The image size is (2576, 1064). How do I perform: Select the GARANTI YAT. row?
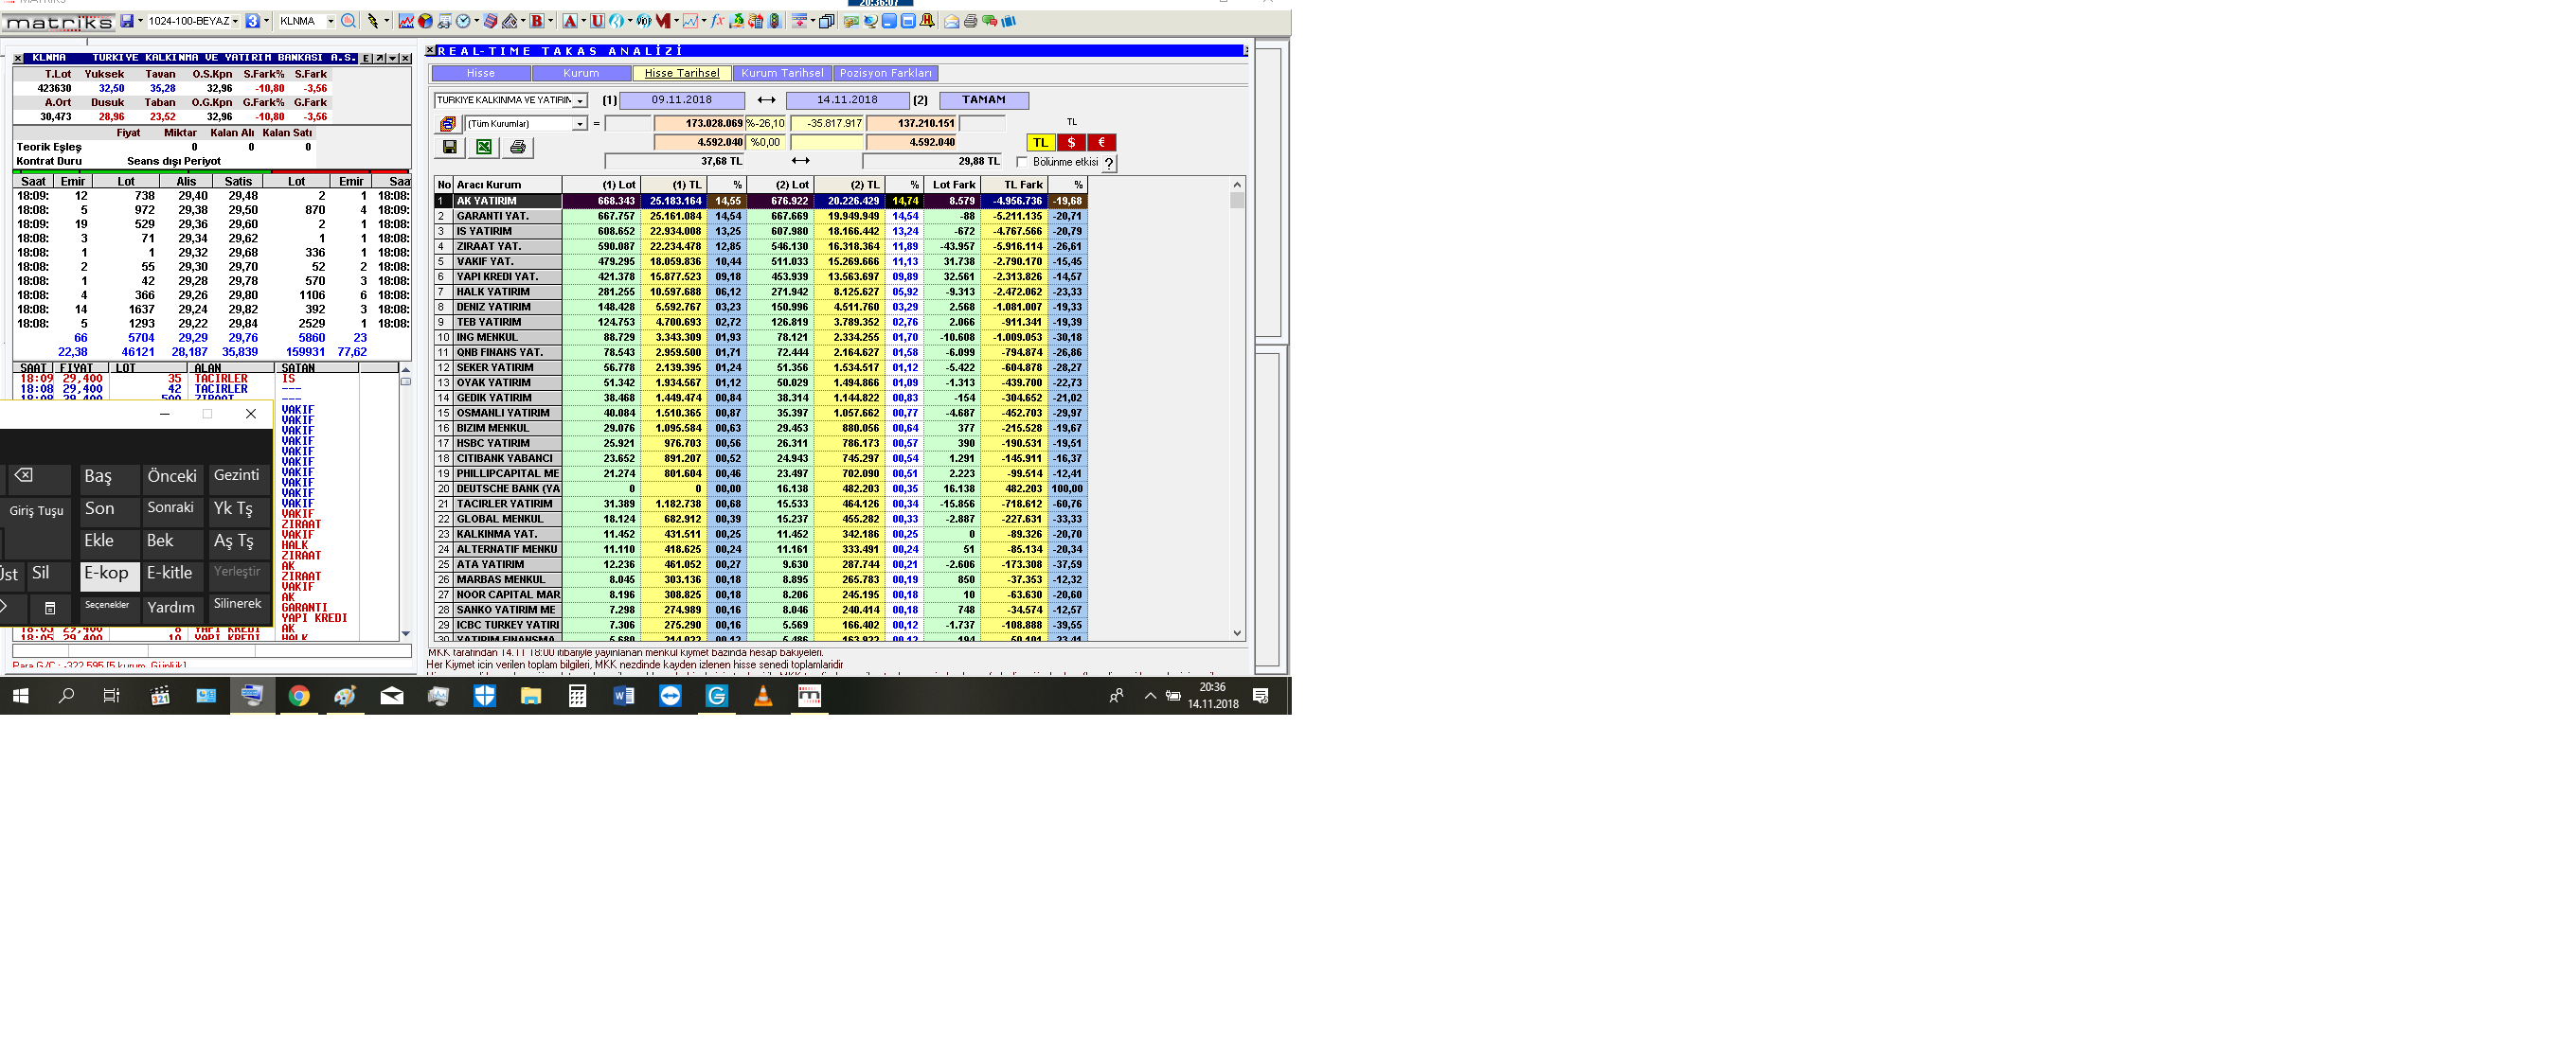click(x=760, y=216)
